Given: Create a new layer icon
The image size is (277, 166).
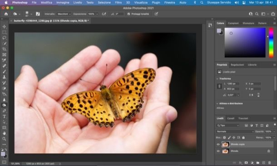Looking at the screenshot, I should point(263,162).
